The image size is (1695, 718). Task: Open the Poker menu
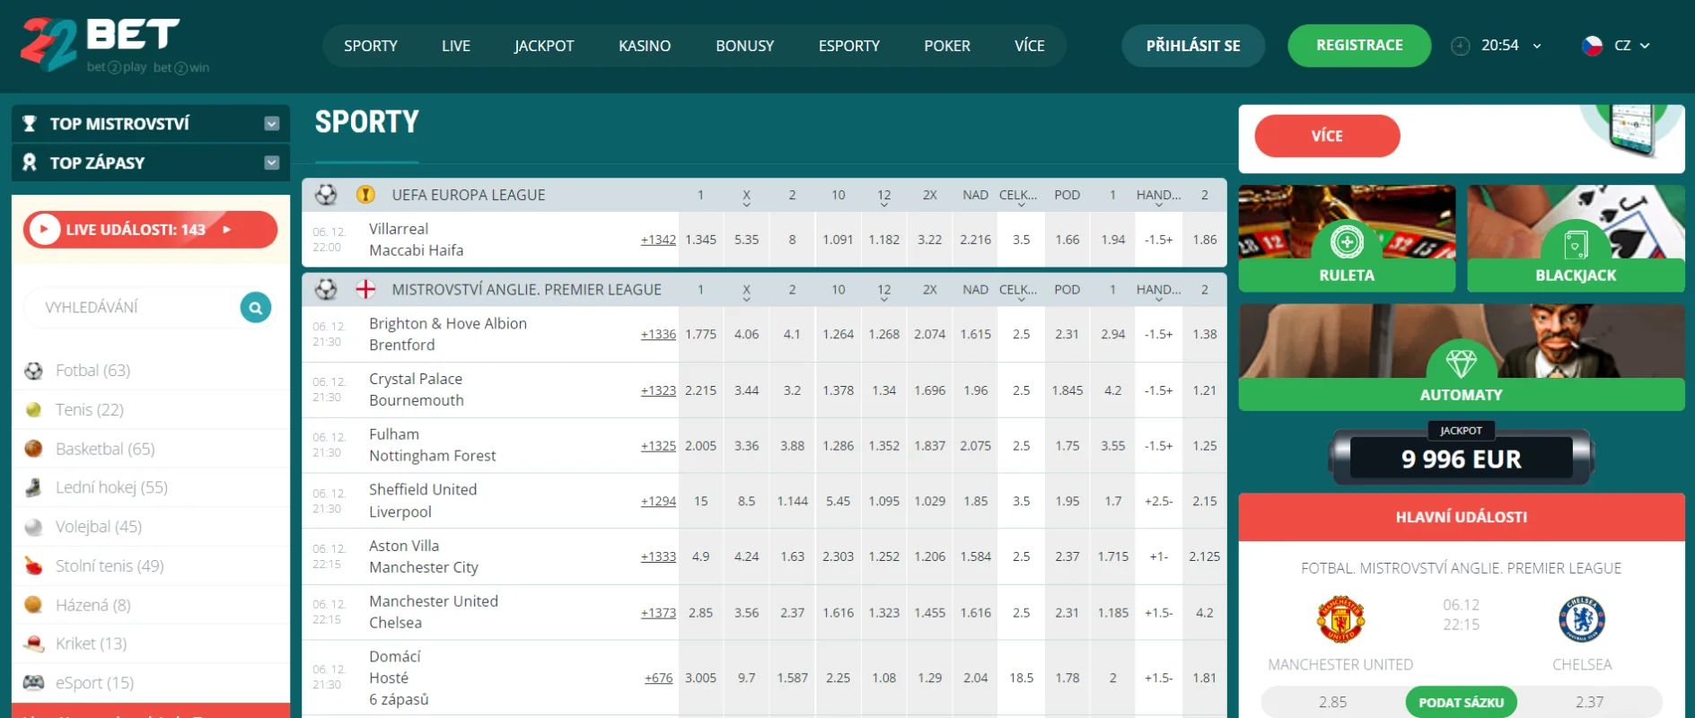click(947, 46)
